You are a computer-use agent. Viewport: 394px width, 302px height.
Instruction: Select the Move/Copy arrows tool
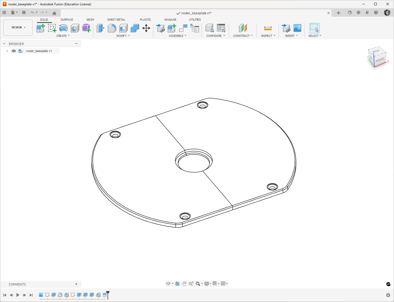146,28
